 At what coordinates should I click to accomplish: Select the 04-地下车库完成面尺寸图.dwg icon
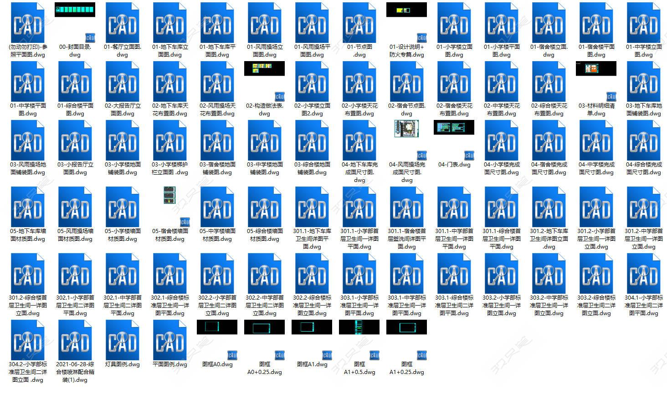point(359,140)
